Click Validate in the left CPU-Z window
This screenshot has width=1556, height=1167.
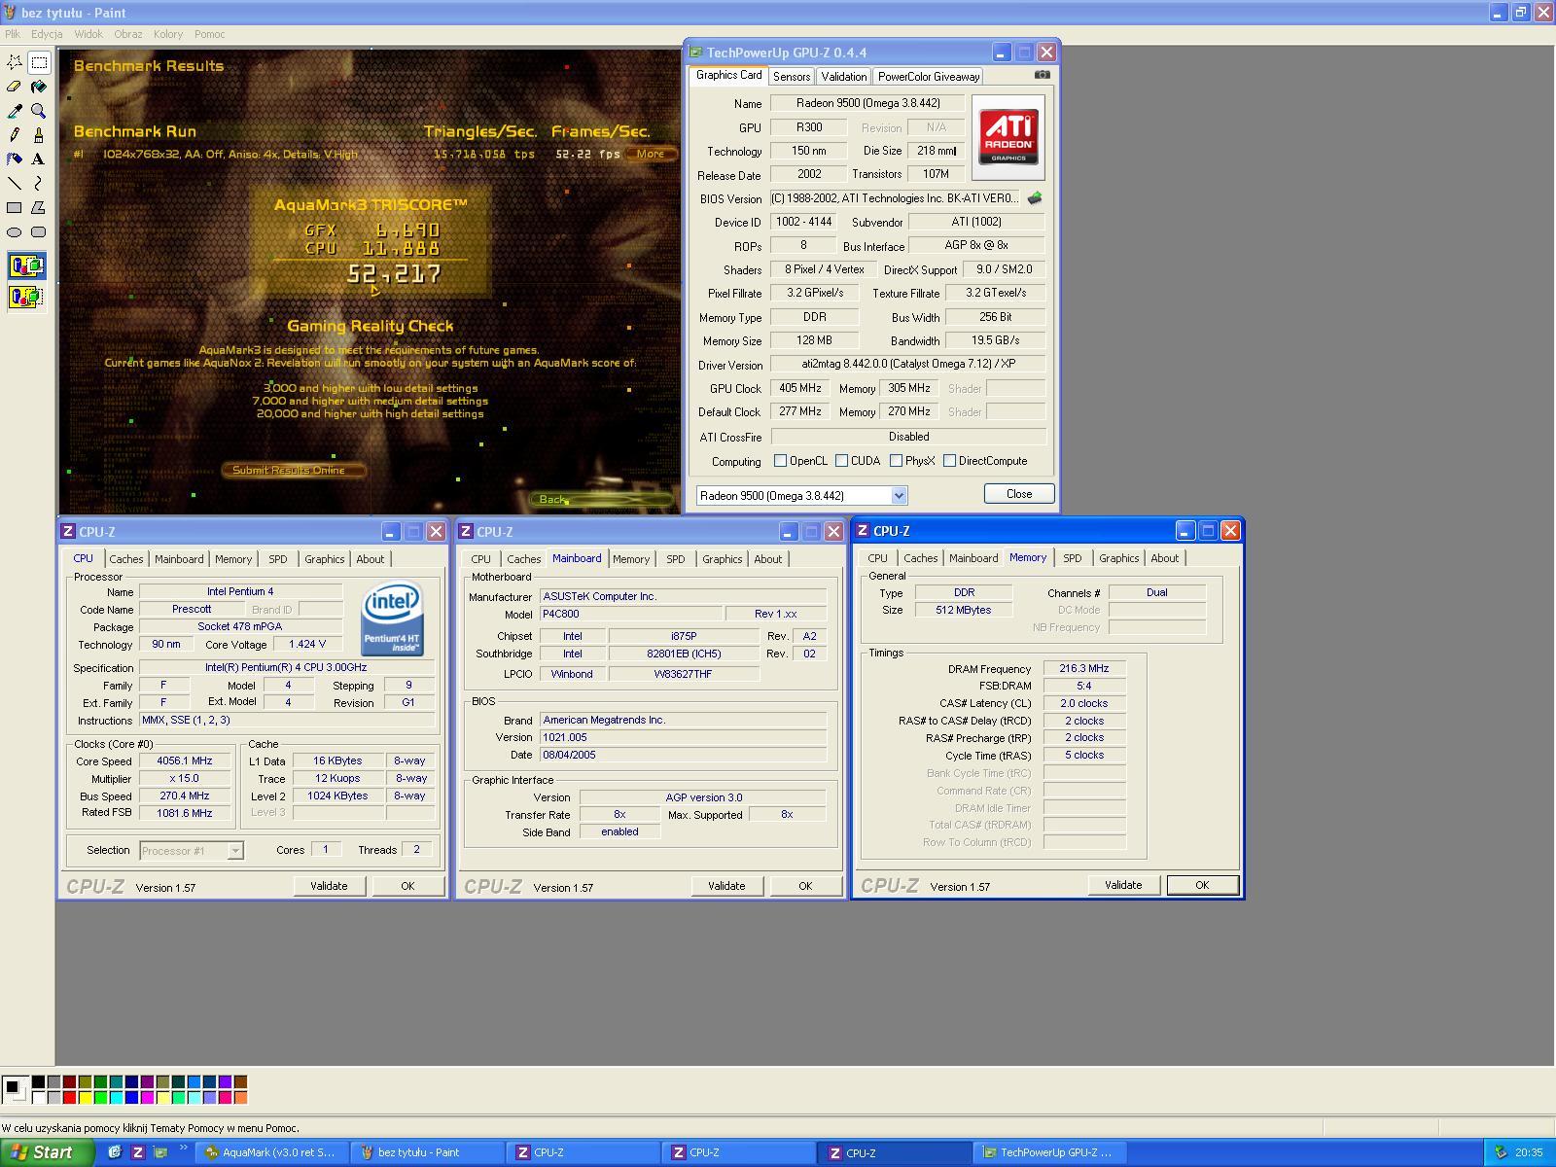click(329, 886)
